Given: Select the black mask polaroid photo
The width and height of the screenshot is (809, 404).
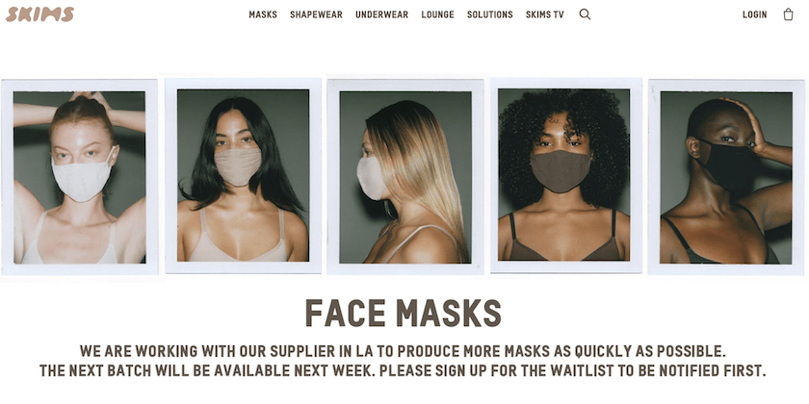Looking at the screenshot, I should coord(726,177).
